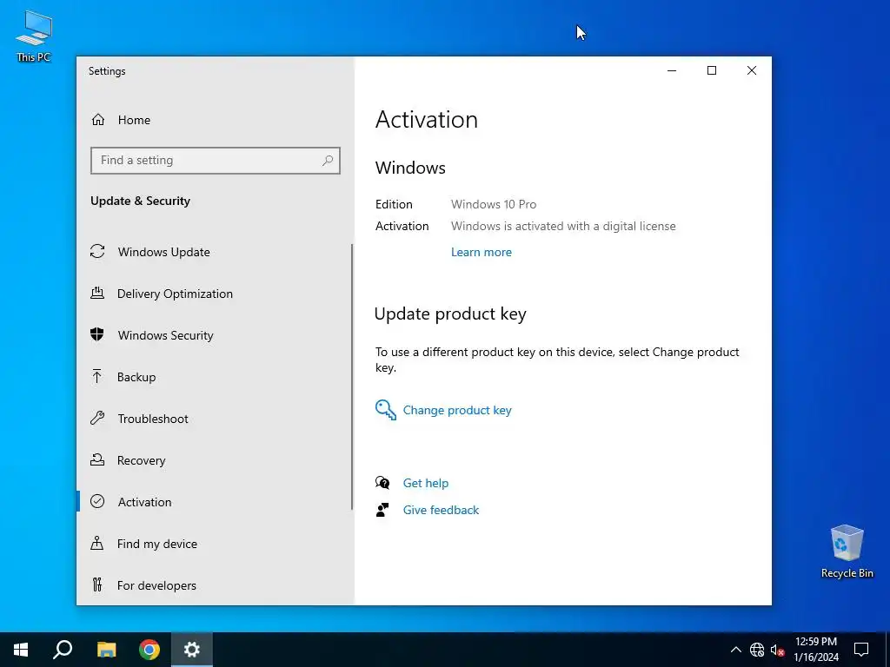Screen dimensions: 890x667
Task: Click the Recovery icon in sidebar
Action: (97, 460)
